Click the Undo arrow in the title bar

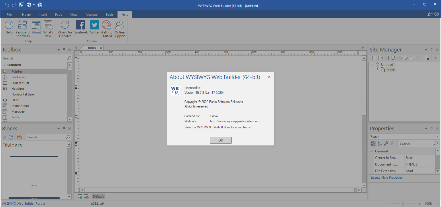point(7,5)
